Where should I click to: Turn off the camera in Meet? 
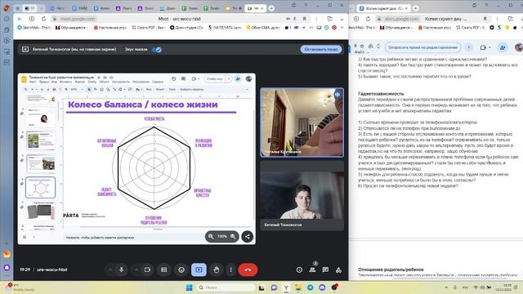tap(147, 269)
